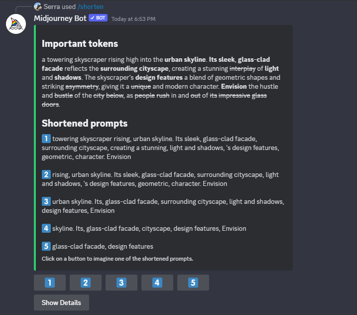
Task: Open the /shorten command link
Action: (x=91, y=7)
